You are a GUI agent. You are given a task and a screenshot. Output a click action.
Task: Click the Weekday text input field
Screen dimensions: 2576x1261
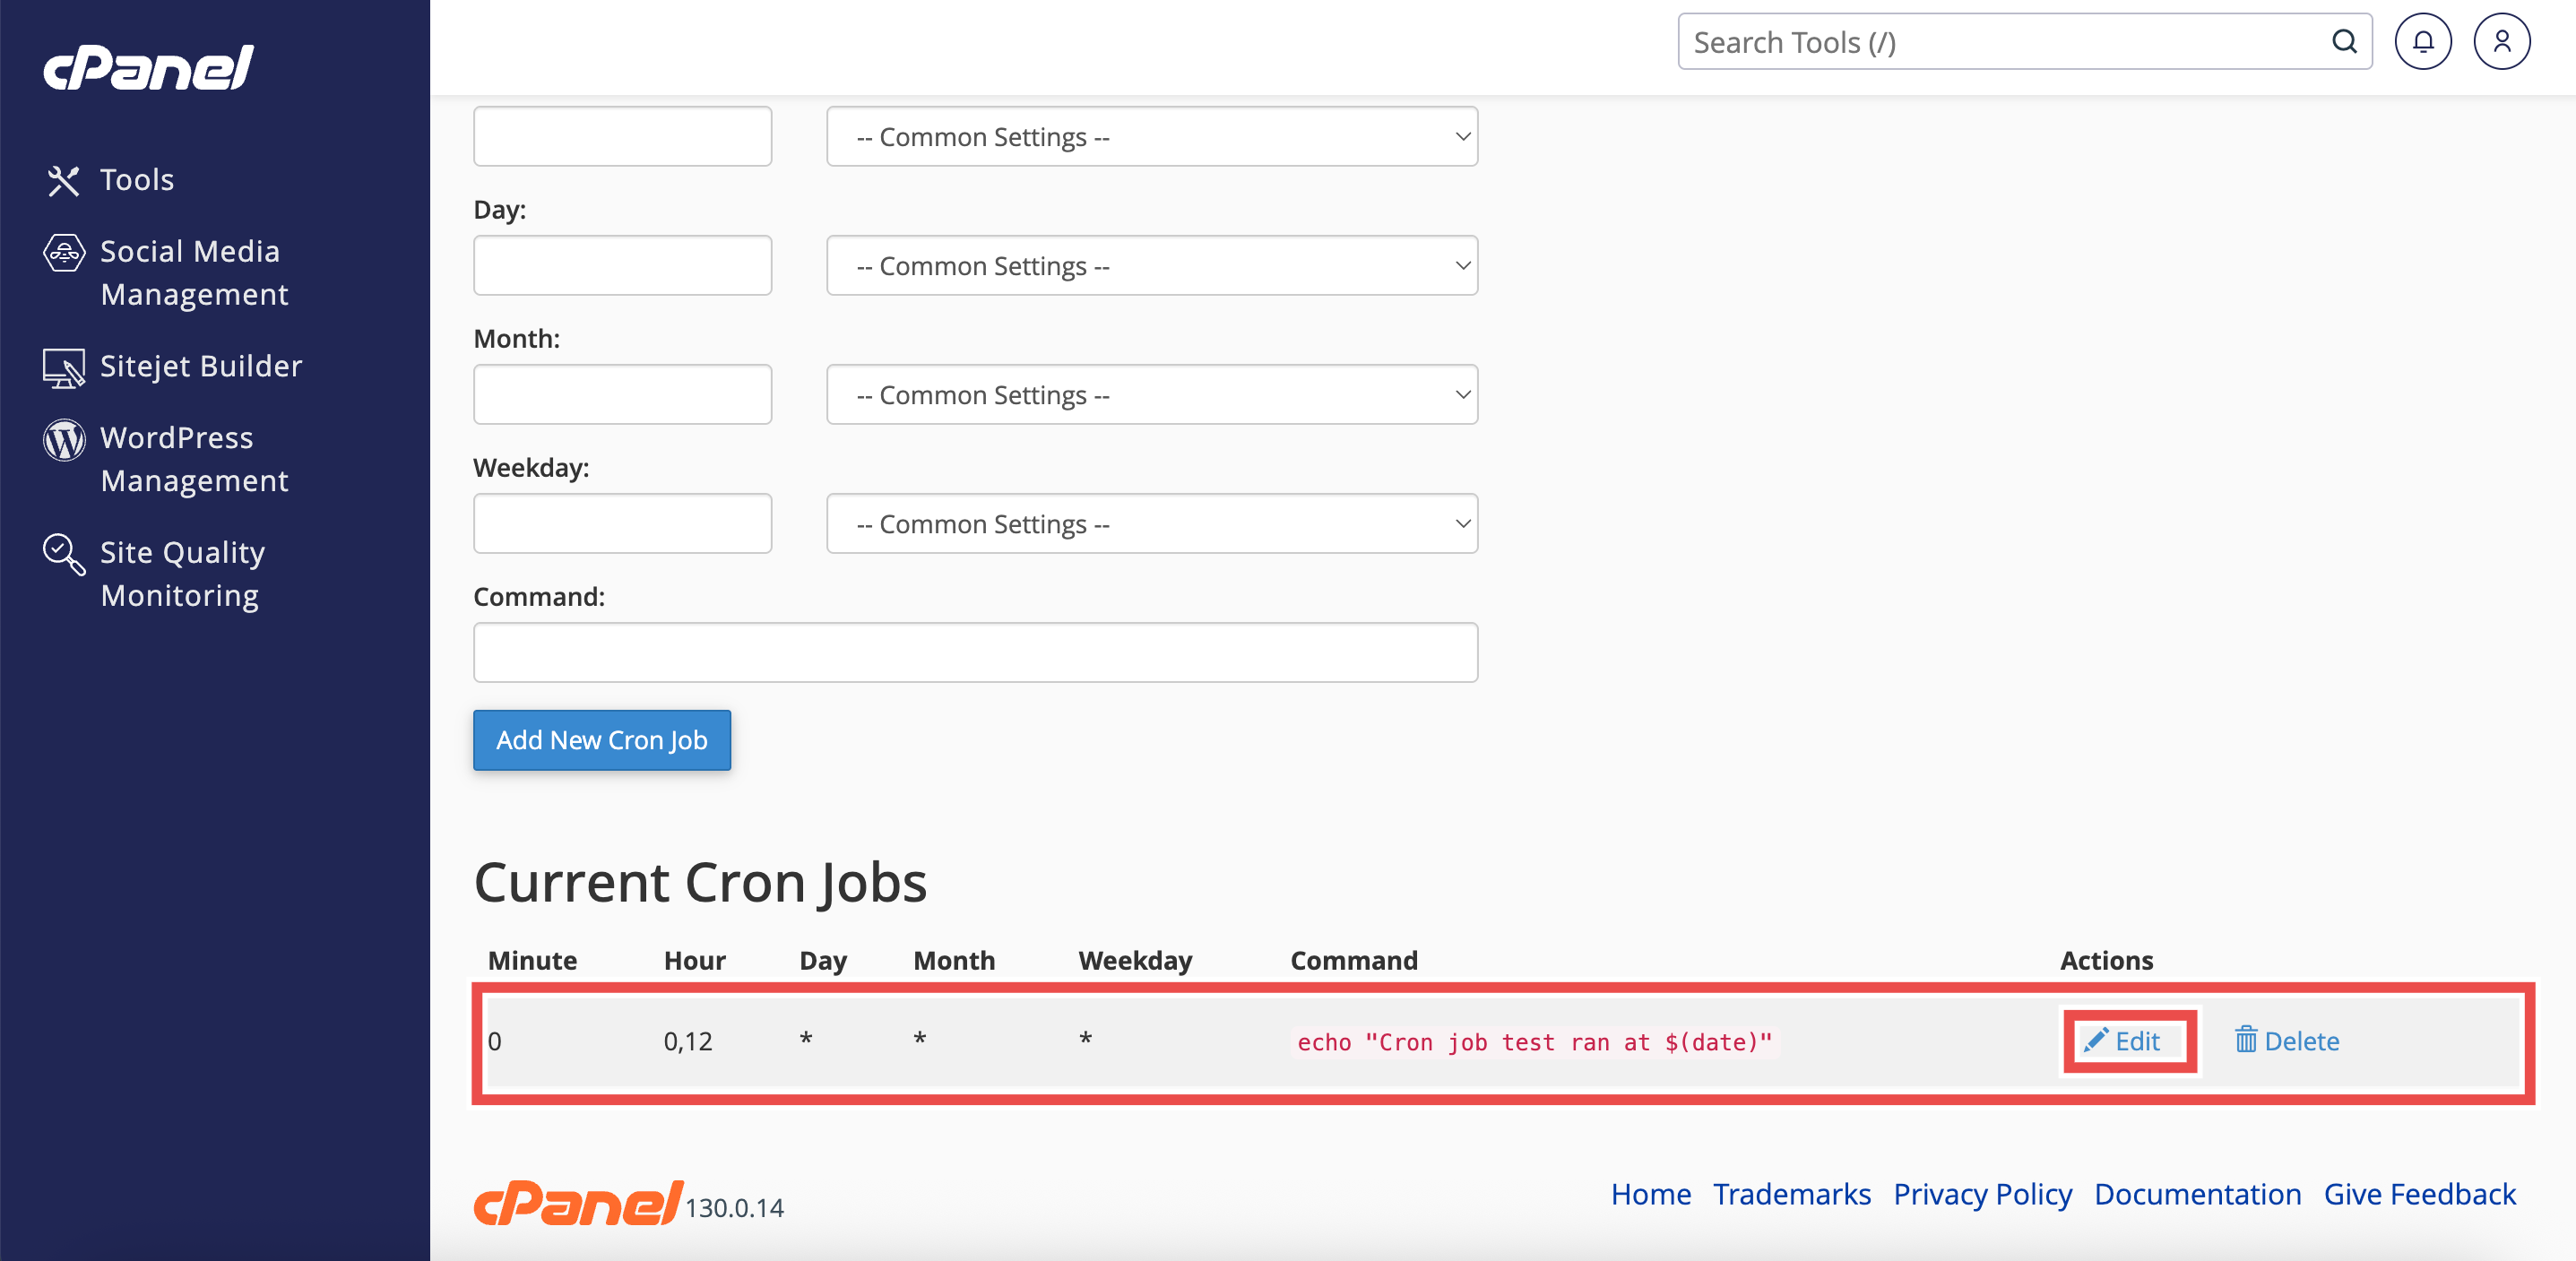(622, 524)
